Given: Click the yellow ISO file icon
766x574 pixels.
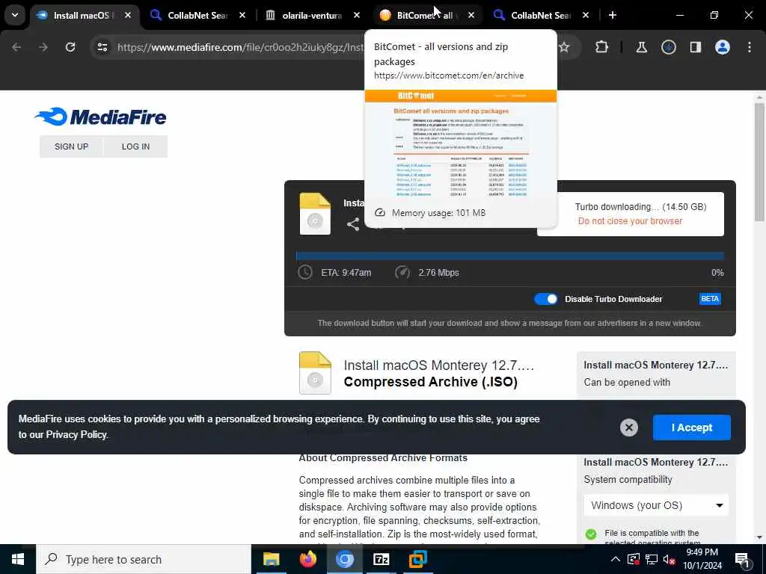Looking at the screenshot, I should coord(315,214).
